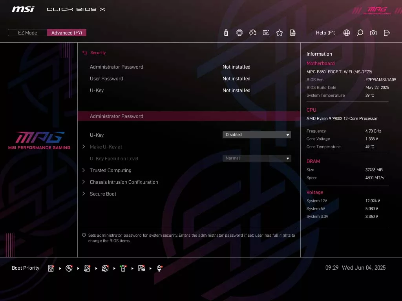
Task: Click the BIOS build date May 22, 2025
Action: tap(377, 87)
